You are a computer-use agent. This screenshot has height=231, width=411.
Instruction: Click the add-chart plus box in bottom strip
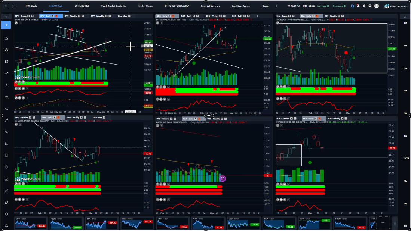click(383, 223)
